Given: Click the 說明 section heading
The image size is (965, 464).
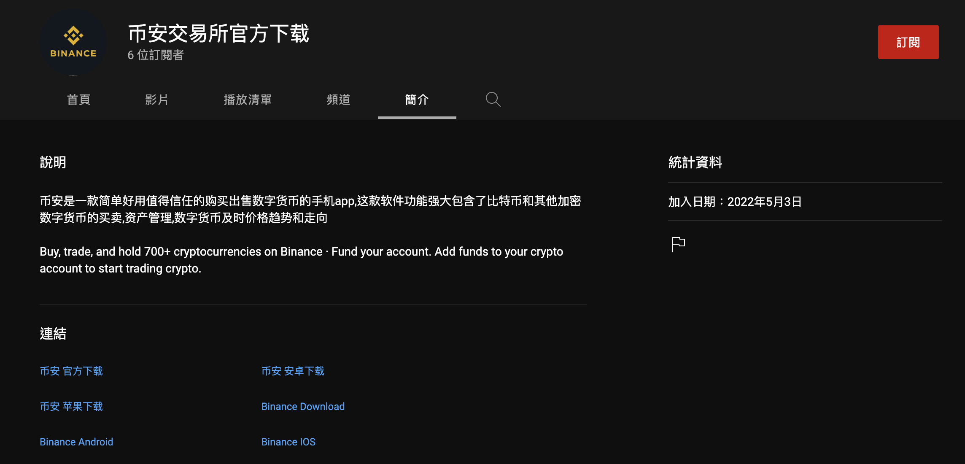Looking at the screenshot, I should coord(53,162).
